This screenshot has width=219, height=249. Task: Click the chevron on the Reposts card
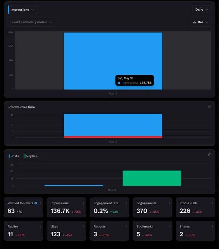tap(126, 226)
